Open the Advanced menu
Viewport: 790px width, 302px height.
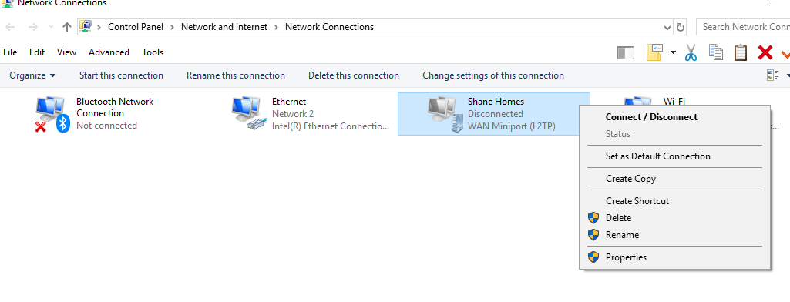109,52
